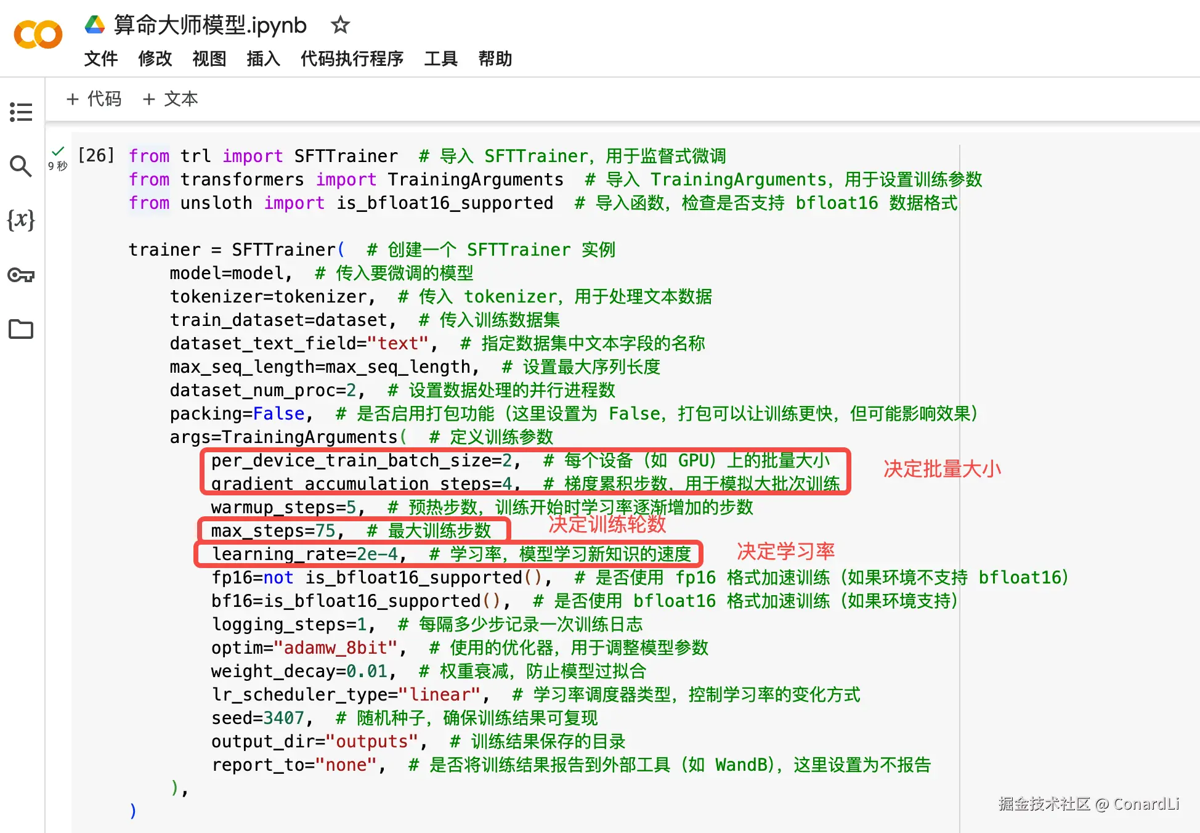Click the Google Drive icon beside title
1200x833 pixels.
(x=95, y=25)
